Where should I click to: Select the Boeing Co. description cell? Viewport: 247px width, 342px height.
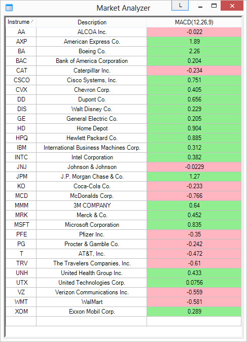[92, 51]
